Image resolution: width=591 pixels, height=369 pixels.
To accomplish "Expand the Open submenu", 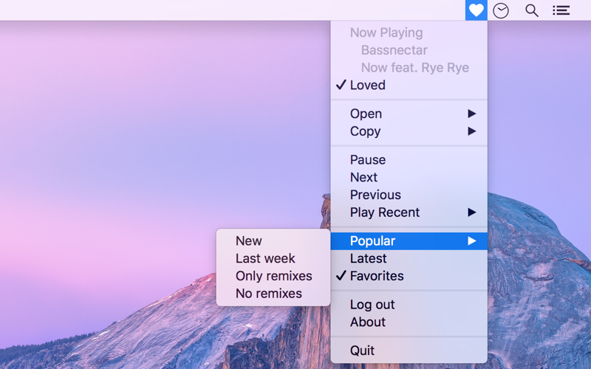I will point(409,114).
